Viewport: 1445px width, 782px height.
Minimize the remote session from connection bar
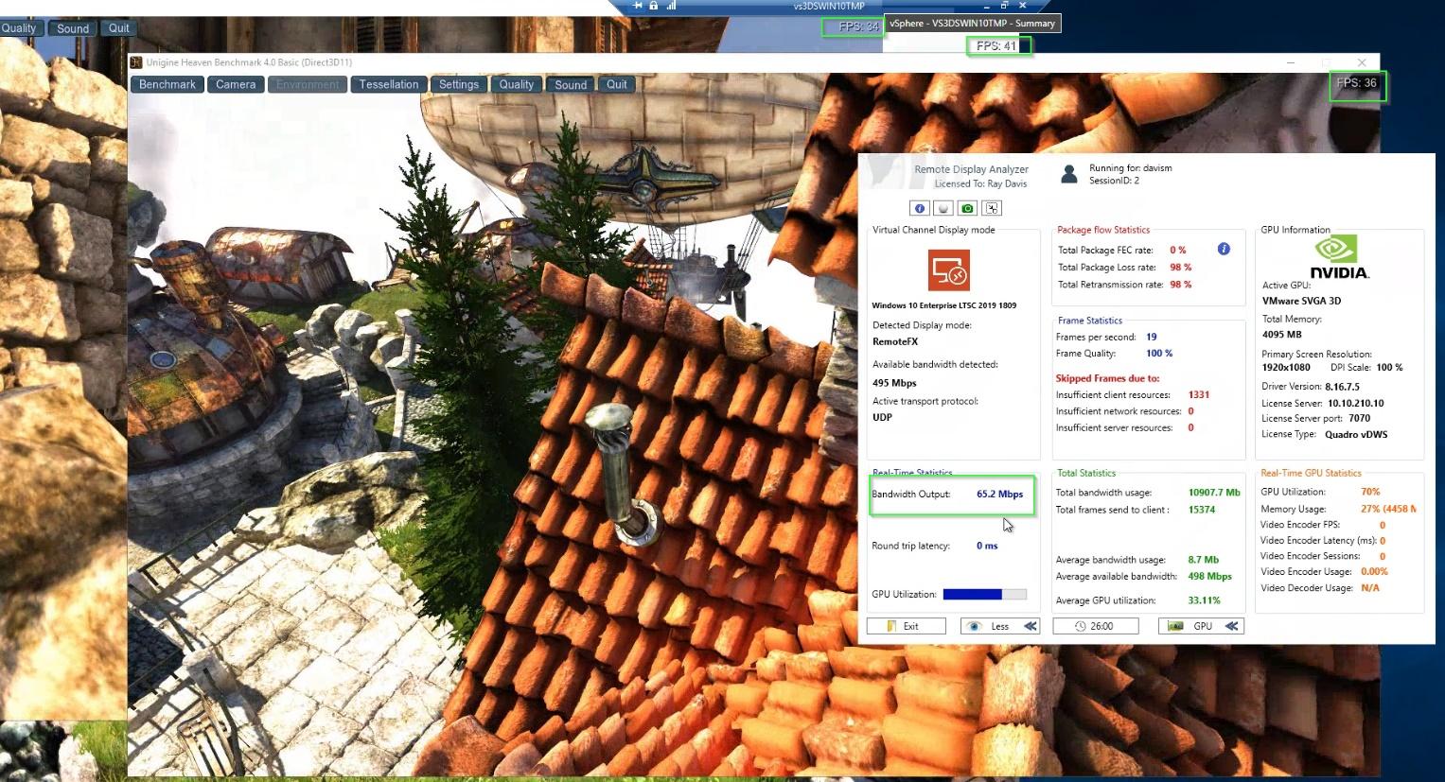click(985, 6)
